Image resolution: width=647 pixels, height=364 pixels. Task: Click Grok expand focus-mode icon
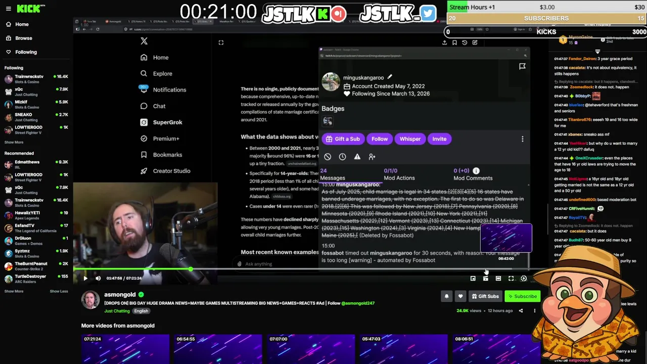click(x=221, y=42)
